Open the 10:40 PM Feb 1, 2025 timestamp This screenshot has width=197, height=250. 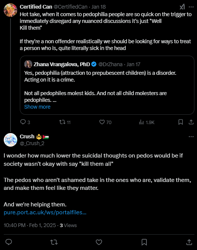tap(30, 225)
